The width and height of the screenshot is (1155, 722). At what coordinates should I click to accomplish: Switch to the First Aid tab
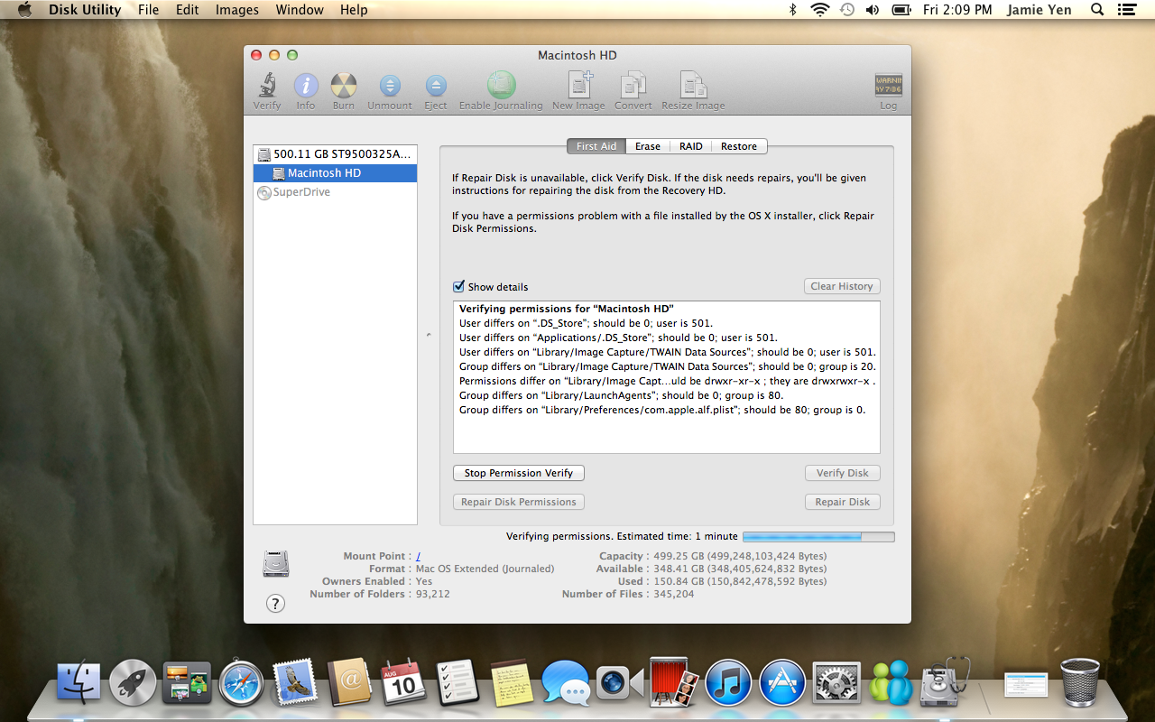(x=596, y=146)
